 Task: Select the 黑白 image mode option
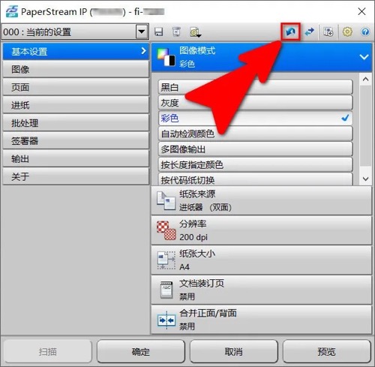coord(255,87)
